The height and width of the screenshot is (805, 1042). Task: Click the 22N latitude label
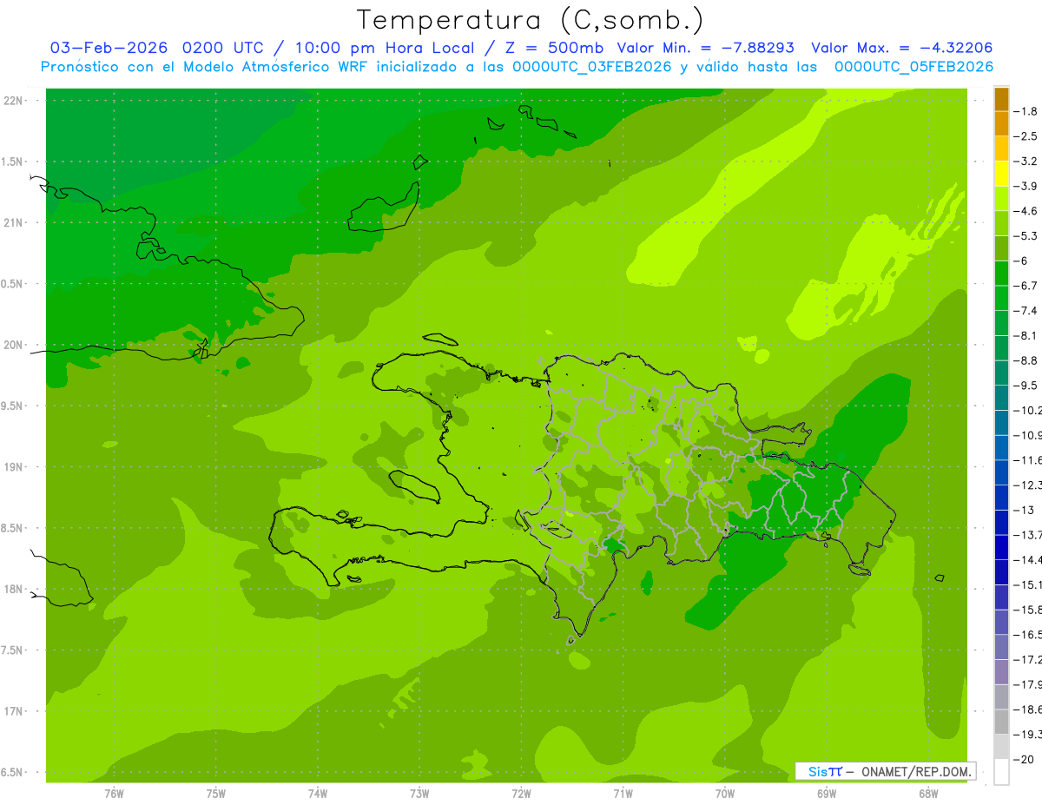click(x=15, y=101)
